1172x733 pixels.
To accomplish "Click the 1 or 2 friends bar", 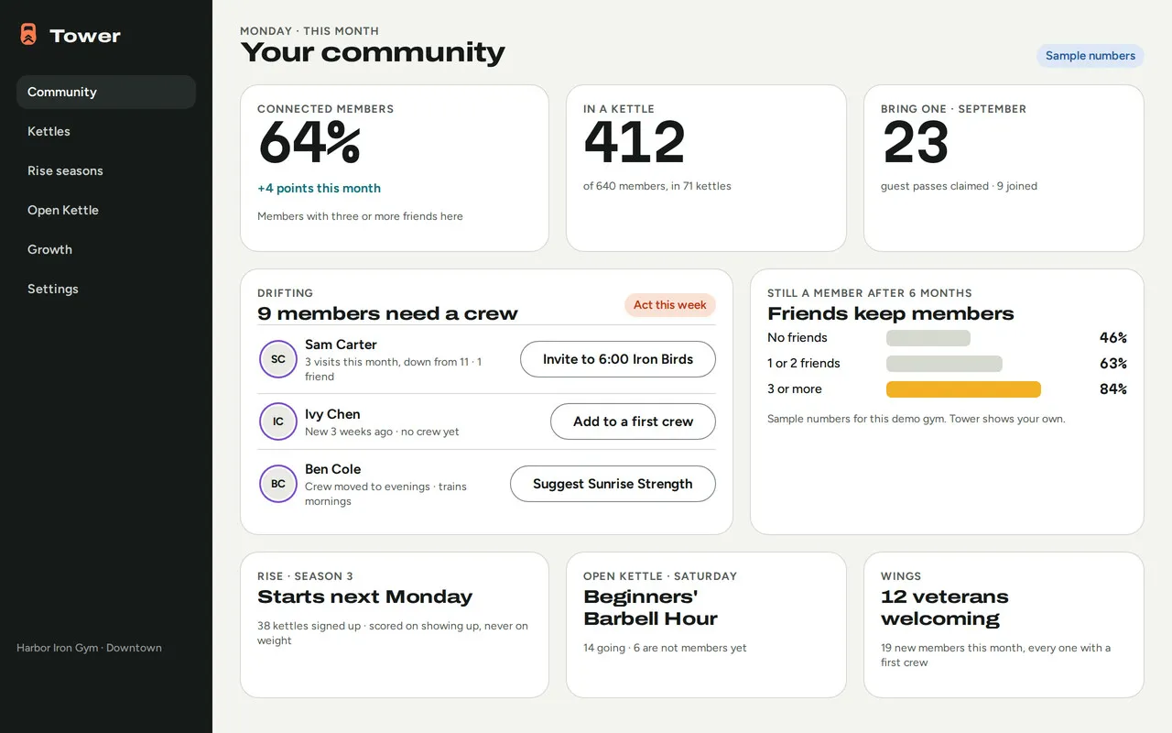I will 944,364.
